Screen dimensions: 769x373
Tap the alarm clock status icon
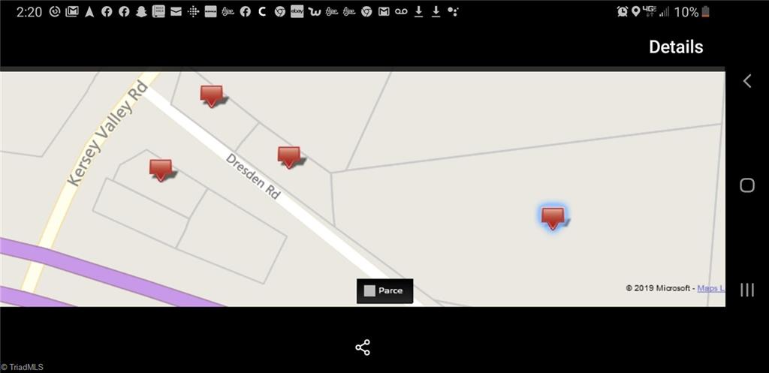click(x=623, y=12)
